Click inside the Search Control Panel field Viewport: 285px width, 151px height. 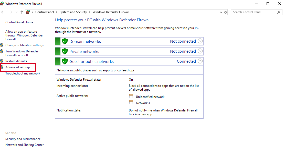[254, 12]
